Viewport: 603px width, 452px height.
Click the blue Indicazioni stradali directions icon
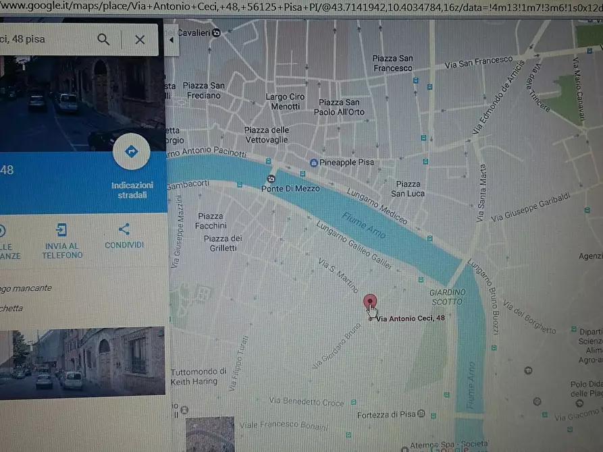click(131, 151)
